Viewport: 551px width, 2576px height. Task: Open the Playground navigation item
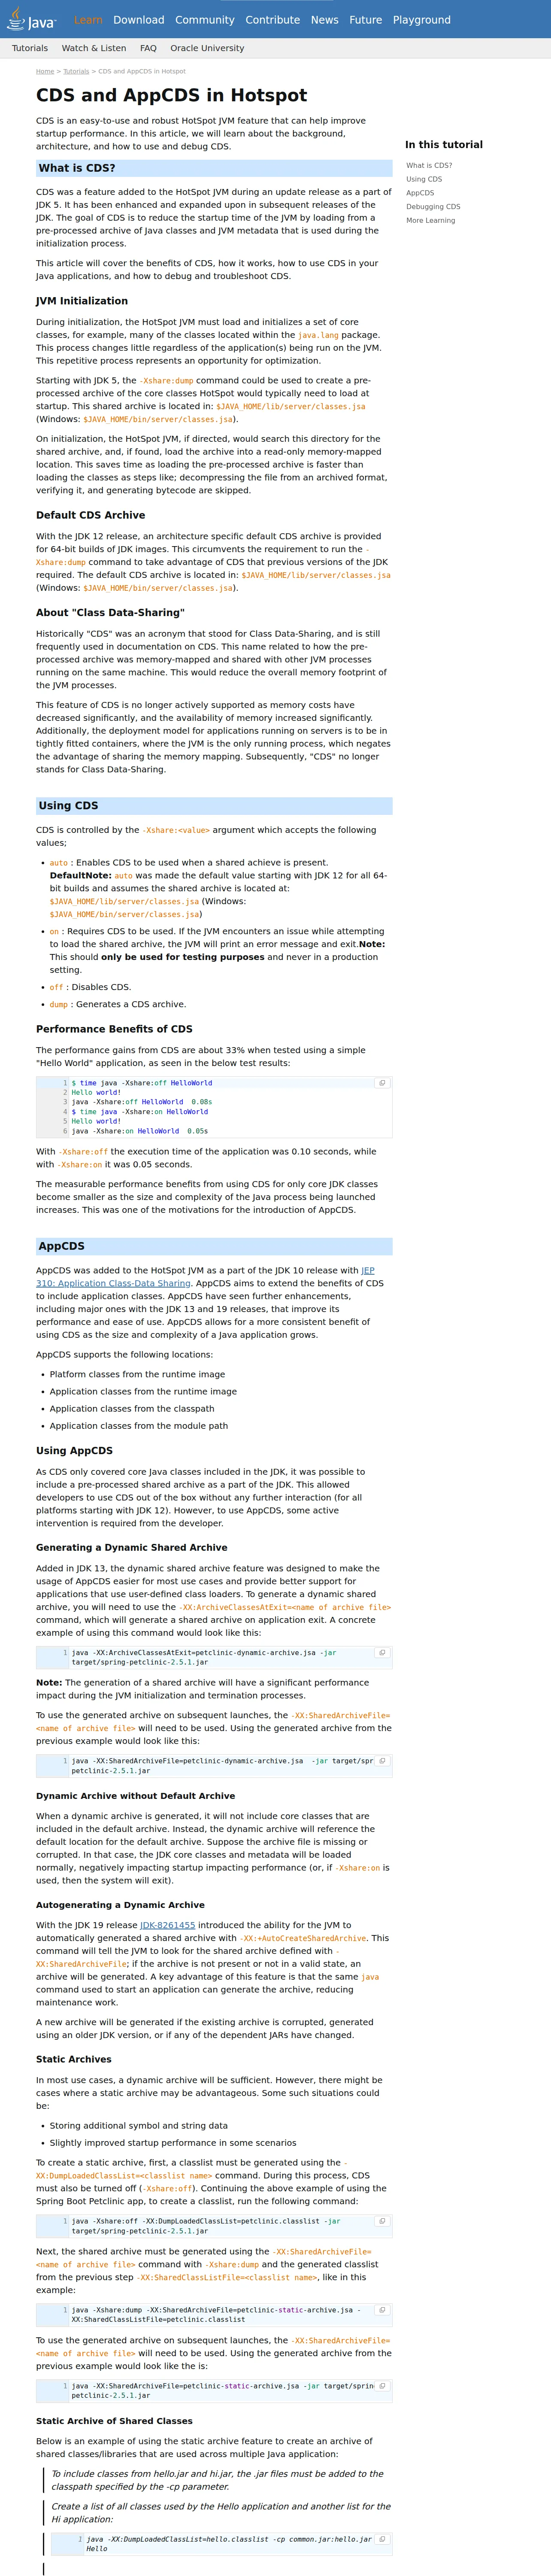point(421,20)
